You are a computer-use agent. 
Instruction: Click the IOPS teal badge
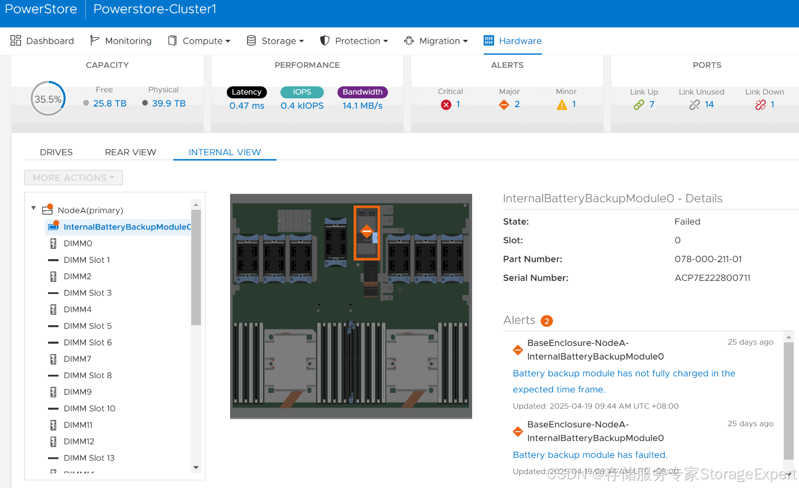[x=302, y=92]
